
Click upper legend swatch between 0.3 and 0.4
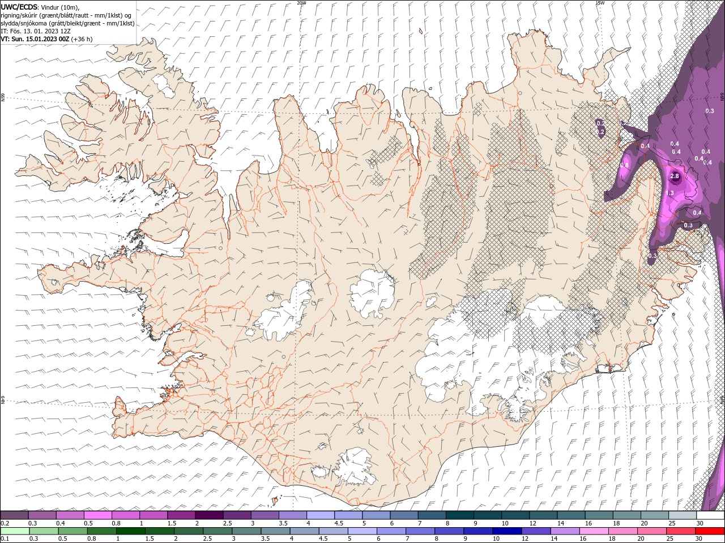42,515
